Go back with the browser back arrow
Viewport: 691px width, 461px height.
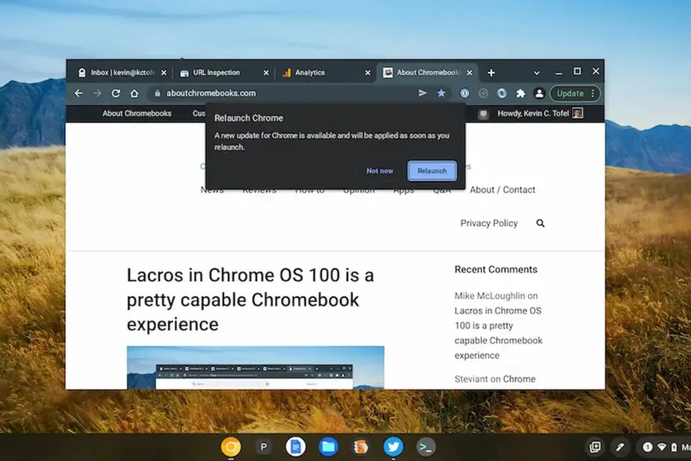tap(79, 93)
